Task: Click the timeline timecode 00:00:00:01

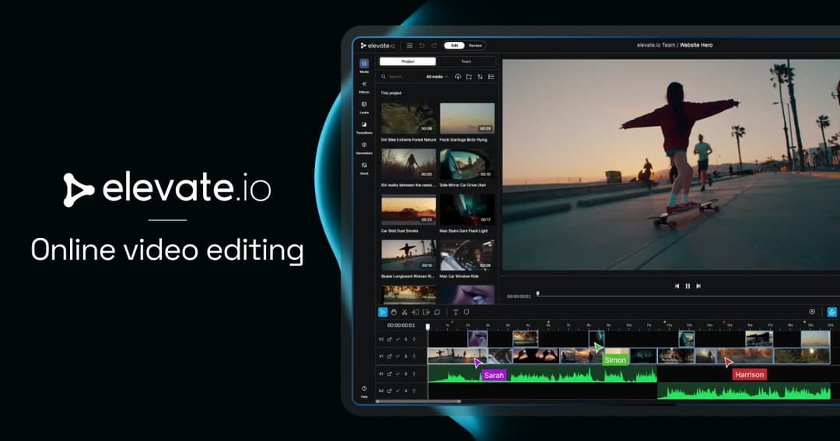Action: pos(401,325)
